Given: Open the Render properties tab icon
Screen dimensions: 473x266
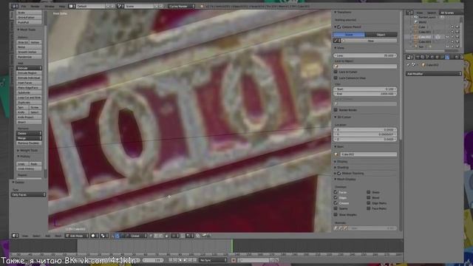Looking at the screenshot, I should point(418,57).
